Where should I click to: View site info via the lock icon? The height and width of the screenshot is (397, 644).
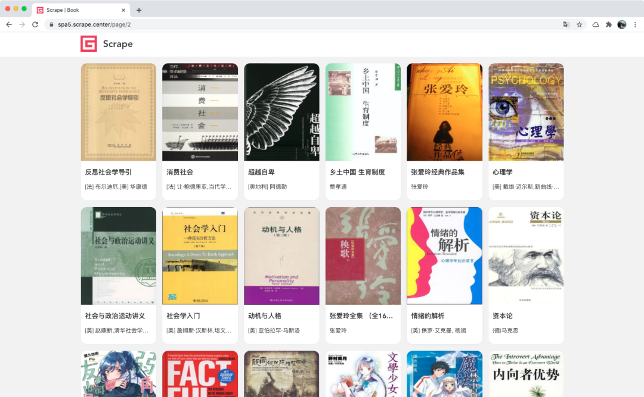(x=51, y=24)
